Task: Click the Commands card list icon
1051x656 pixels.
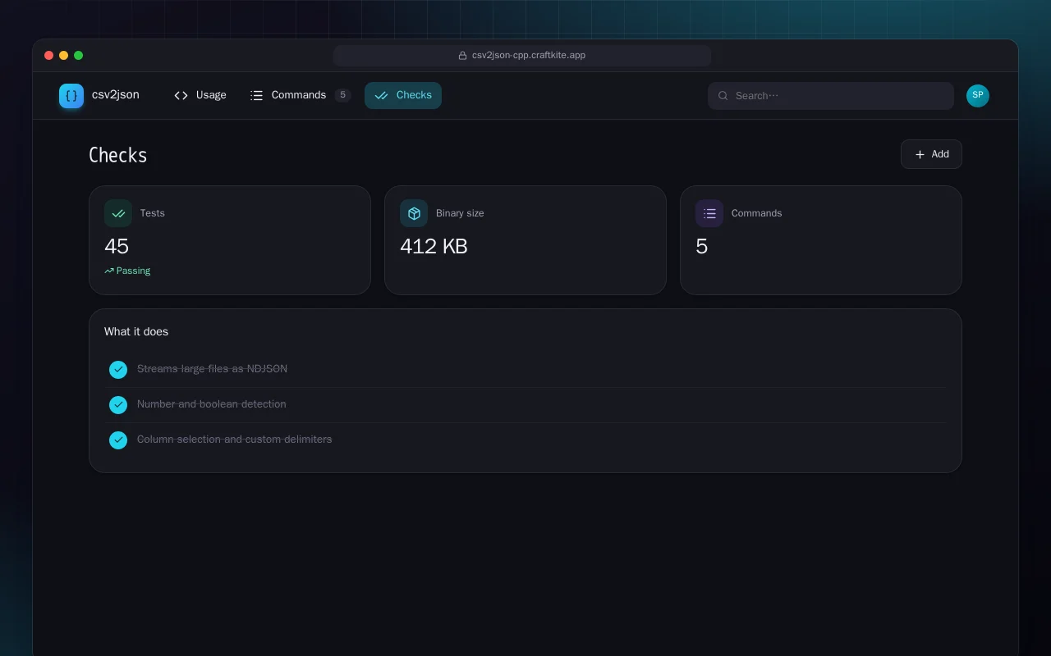Action: [x=709, y=213]
